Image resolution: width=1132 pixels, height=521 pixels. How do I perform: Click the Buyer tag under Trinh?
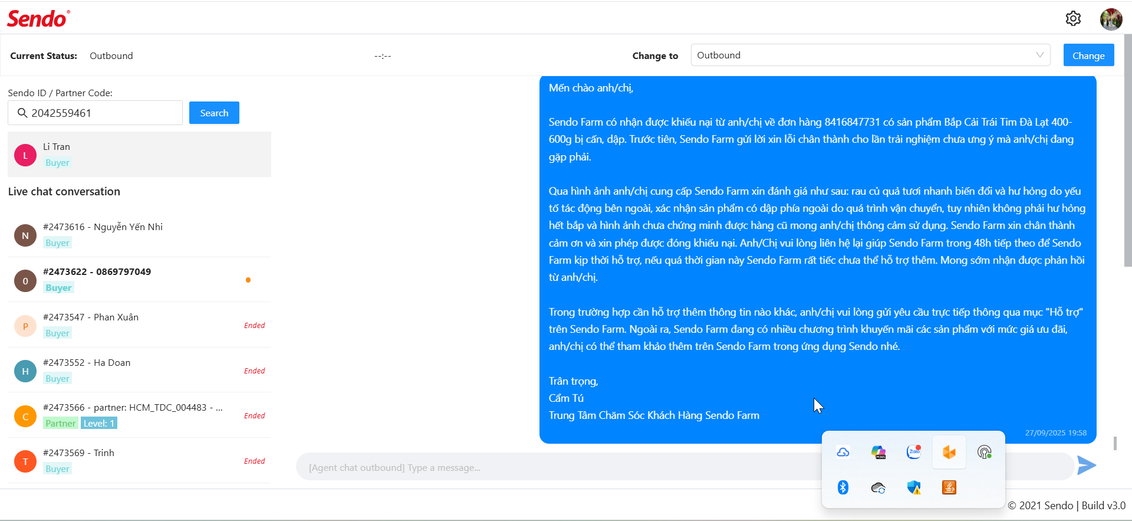coord(57,469)
